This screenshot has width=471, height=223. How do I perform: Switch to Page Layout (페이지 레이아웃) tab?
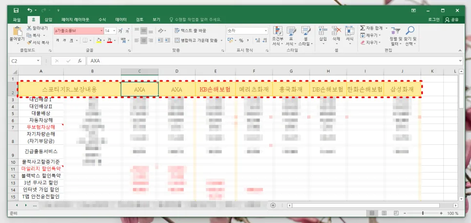coord(76,20)
